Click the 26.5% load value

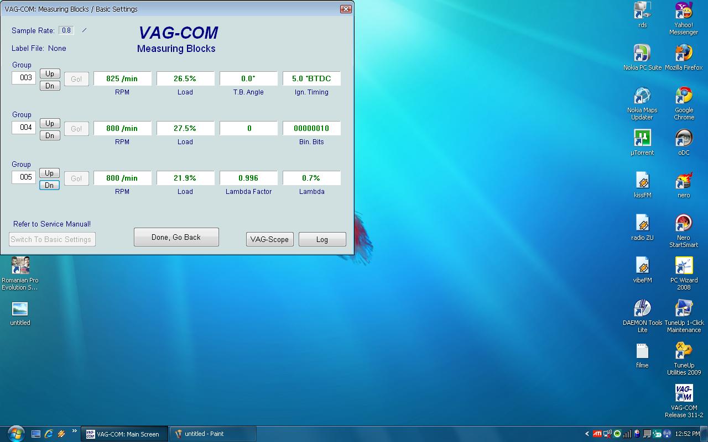[185, 78]
